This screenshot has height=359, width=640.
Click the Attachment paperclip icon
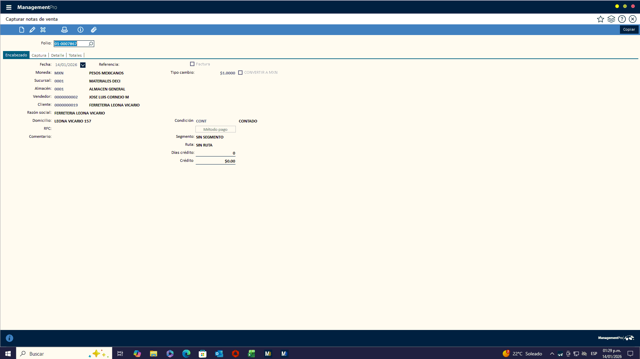coord(94,30)
